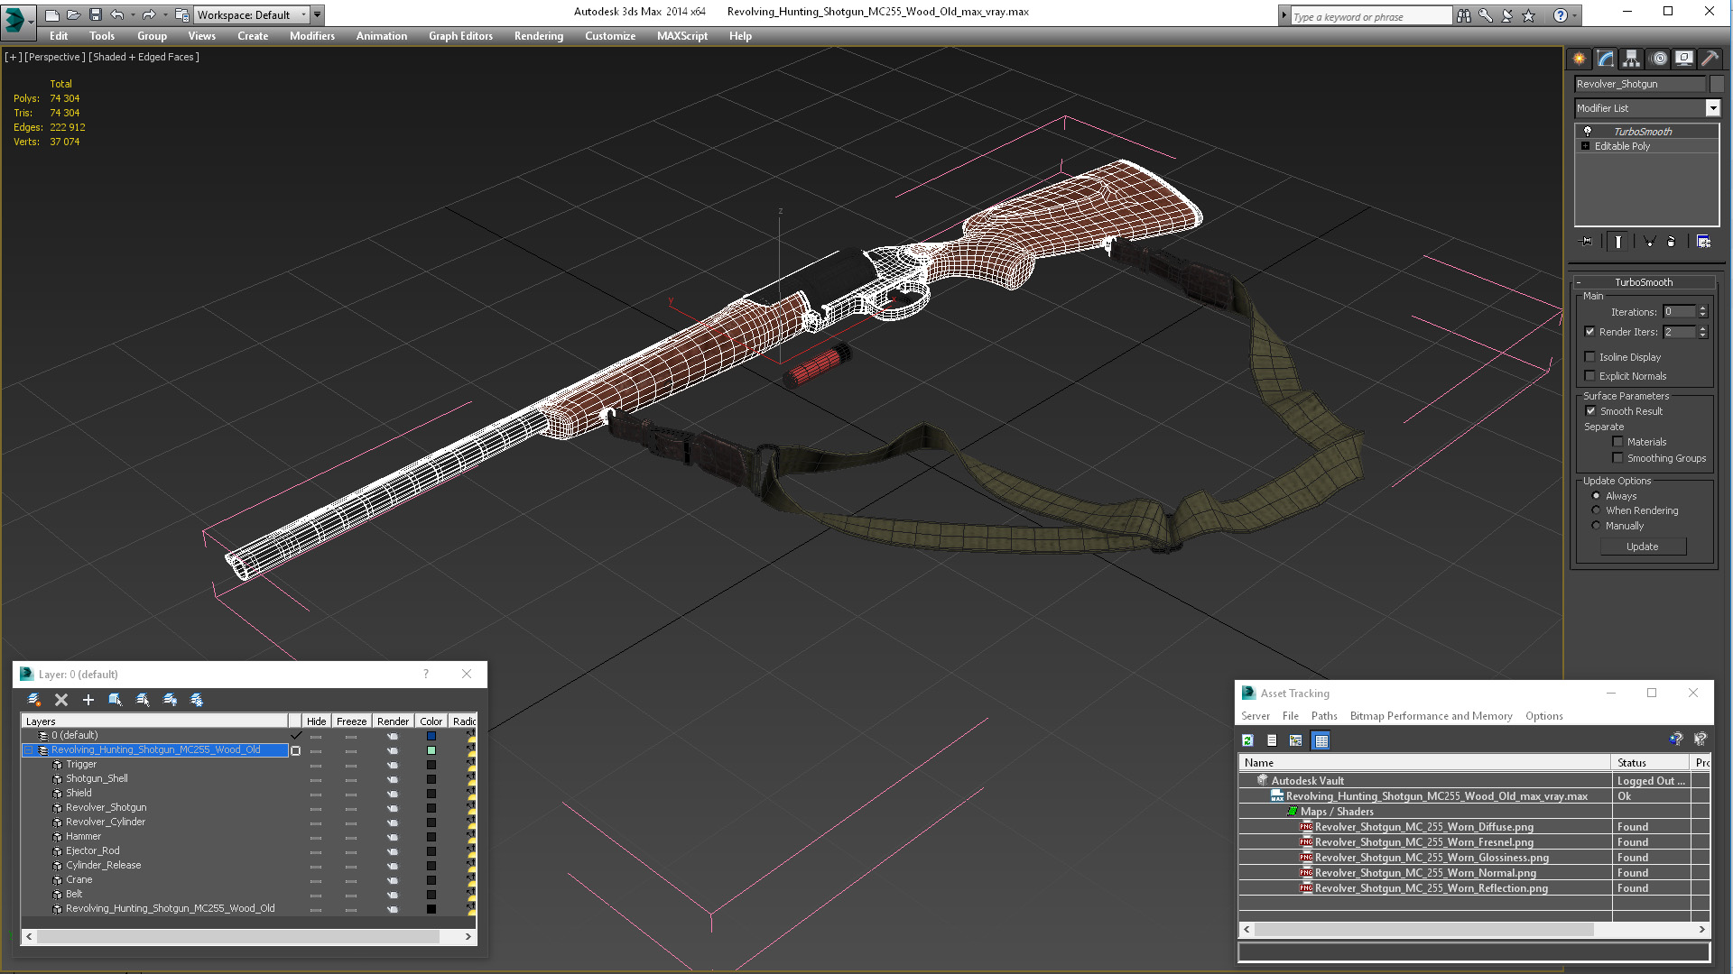Open the Bitmap Performance and Memory menu
Screen dimensions: 1733x974
(x=1431, y=716)
